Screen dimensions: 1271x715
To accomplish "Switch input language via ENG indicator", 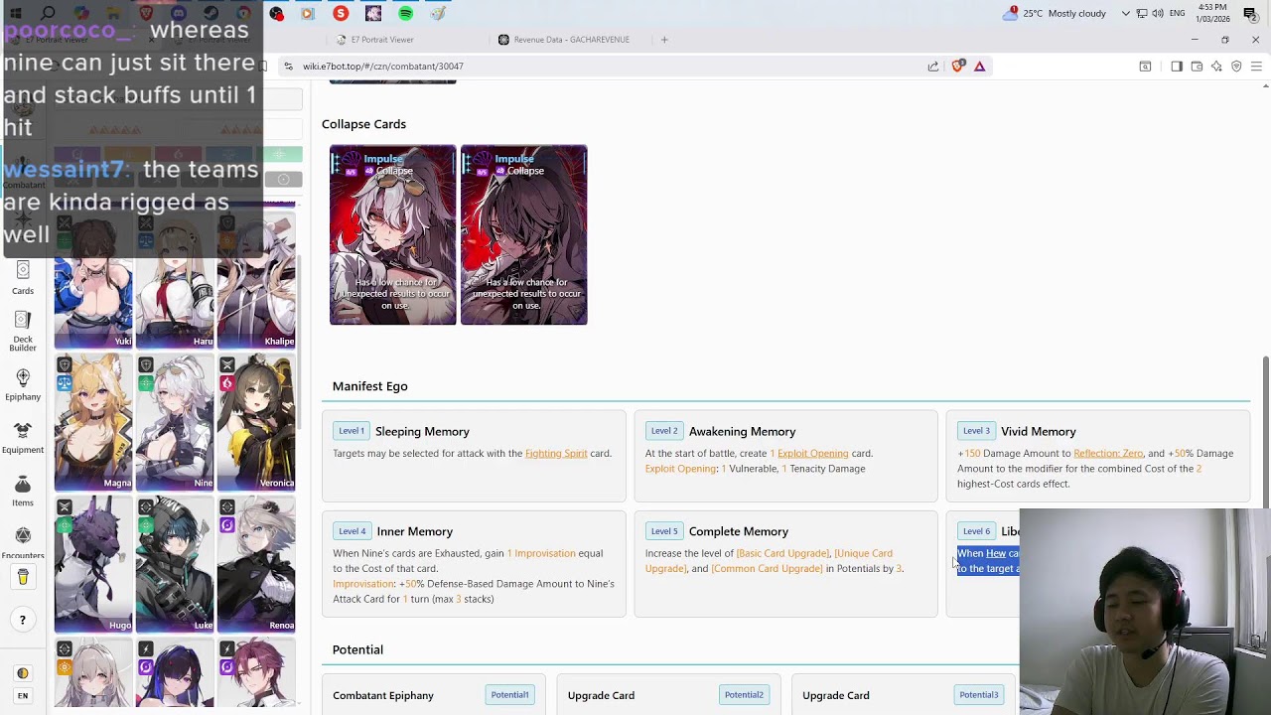I will pyautogui.click(x=1178, y=14).
